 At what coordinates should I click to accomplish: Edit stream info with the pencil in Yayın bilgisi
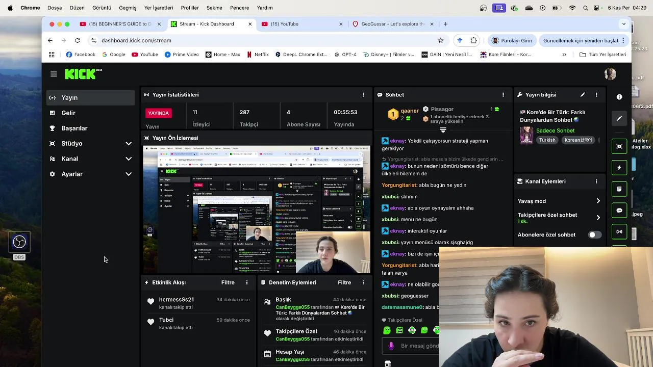(583, 95)
